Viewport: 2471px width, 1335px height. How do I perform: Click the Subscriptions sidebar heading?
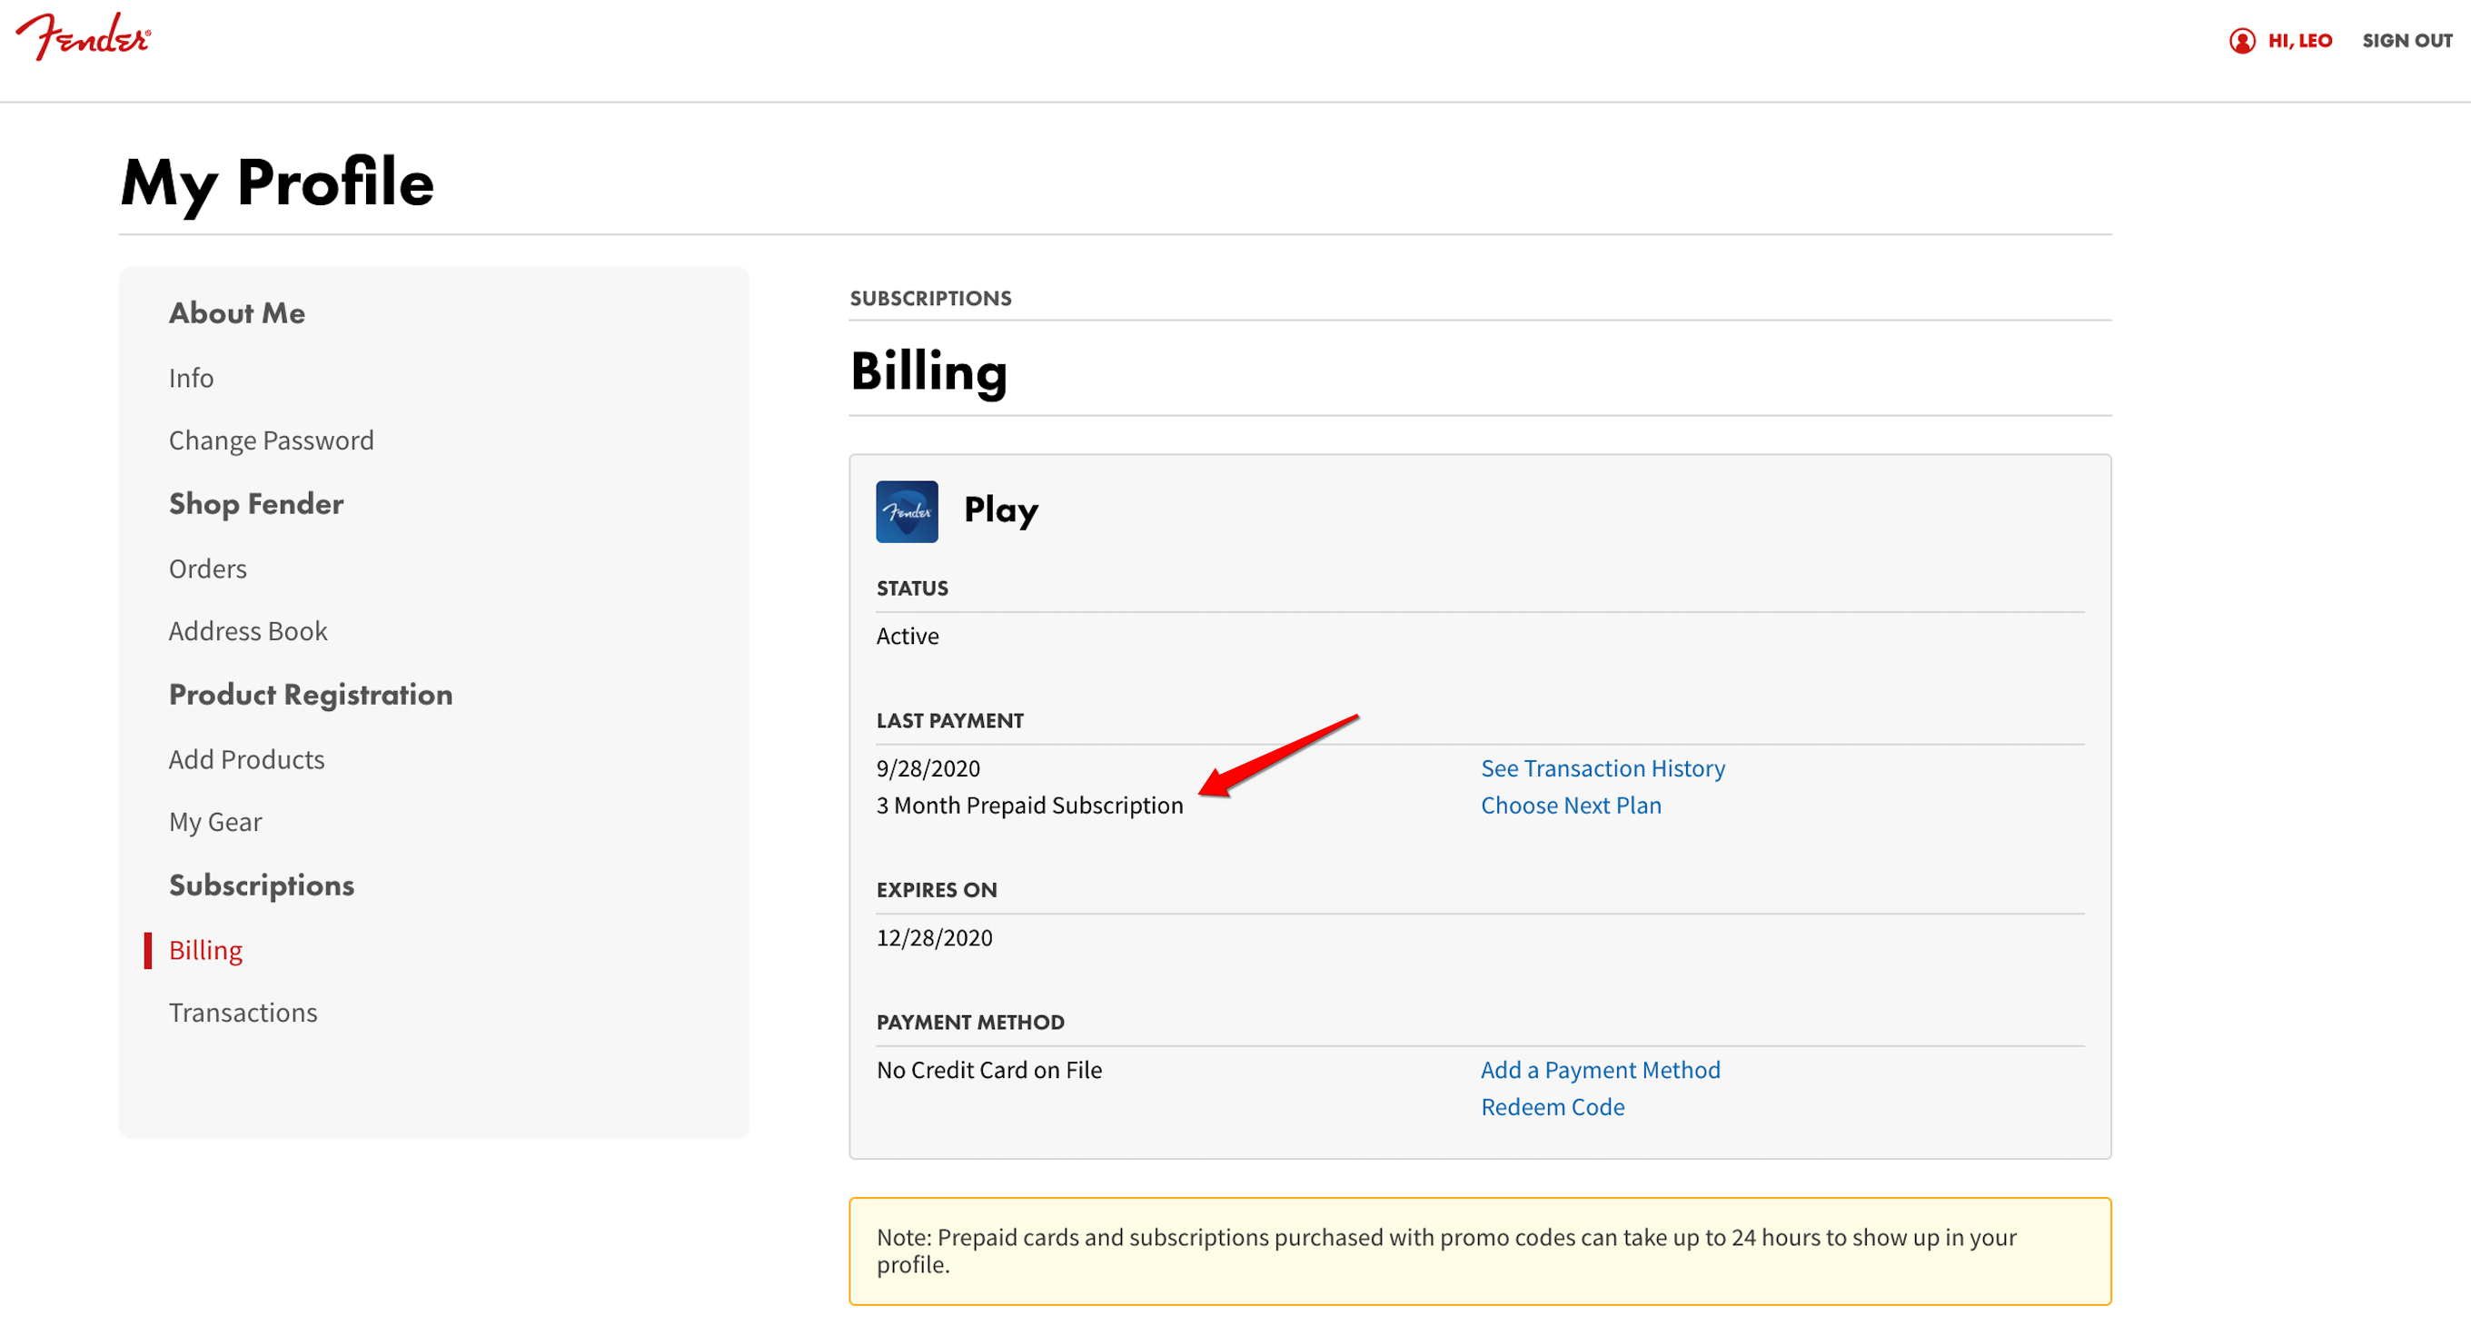pyautogui.click(x=262, y=885)
